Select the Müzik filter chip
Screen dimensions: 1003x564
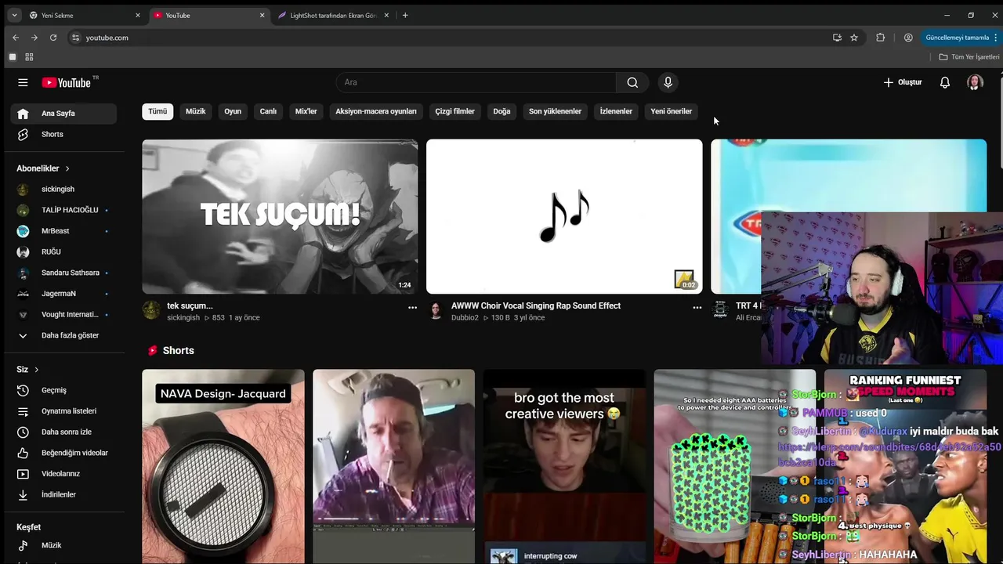click(x=195, y=111)
